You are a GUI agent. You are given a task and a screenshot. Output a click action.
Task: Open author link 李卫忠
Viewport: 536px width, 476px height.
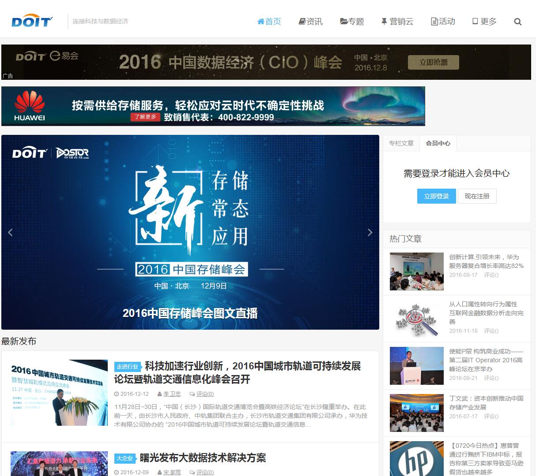(x=172, y=394)
